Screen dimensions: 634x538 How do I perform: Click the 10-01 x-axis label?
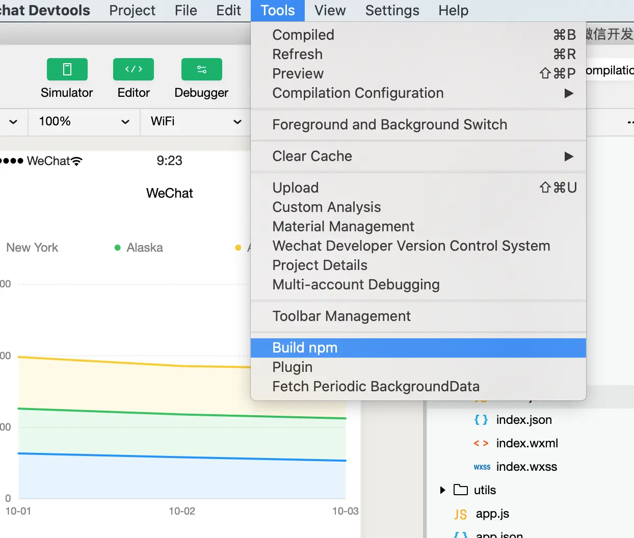coord(18,511)
